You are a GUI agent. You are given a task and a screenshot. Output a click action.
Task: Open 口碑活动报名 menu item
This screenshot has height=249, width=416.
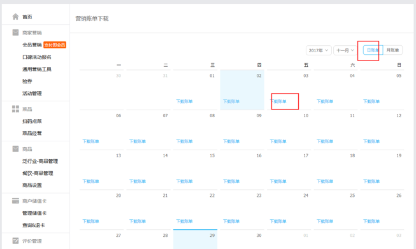[x=37, y=57]
